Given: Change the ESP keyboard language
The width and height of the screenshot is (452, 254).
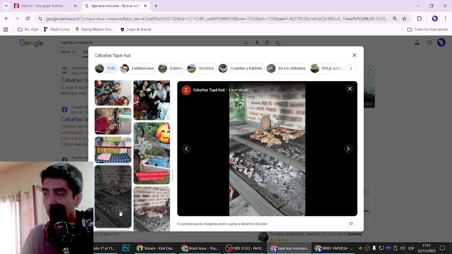Looking at the screenshot, I should pyautogui.click(x=411, y=248).
